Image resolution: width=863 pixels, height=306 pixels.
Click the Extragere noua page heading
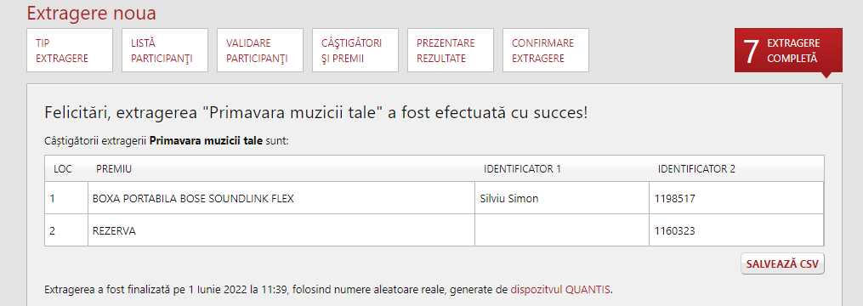click(x=91, y=14)
